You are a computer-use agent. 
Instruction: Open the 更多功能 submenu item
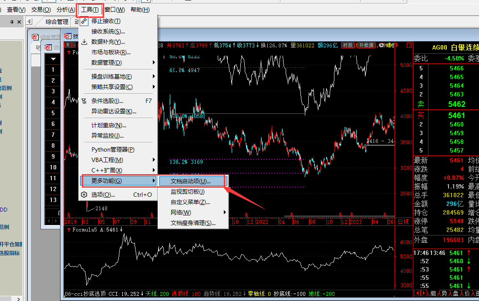click(118, 181)
